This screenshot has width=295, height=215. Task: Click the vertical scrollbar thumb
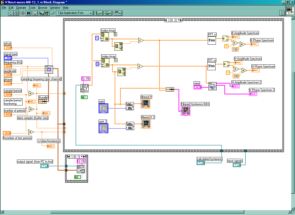pyautogui.click(x=293, y=133)
